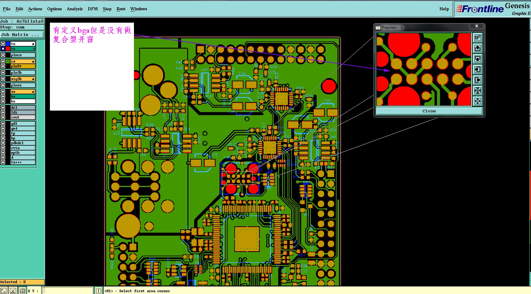Click the exclamation mark status icon
531x294 pixels.
pyautogui.click(x=99, y=291)
